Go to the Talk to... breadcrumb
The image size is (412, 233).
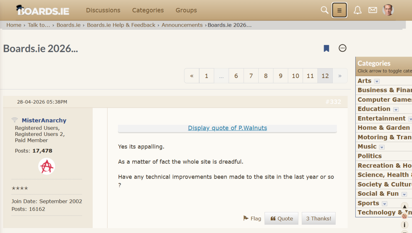pos(39,25)
